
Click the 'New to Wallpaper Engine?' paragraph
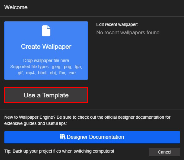tap(87, 120)
